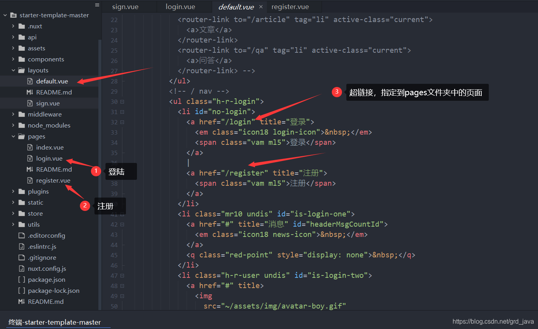
Task: Click the Vue file icon of index.vue
Action: point(30,148)
